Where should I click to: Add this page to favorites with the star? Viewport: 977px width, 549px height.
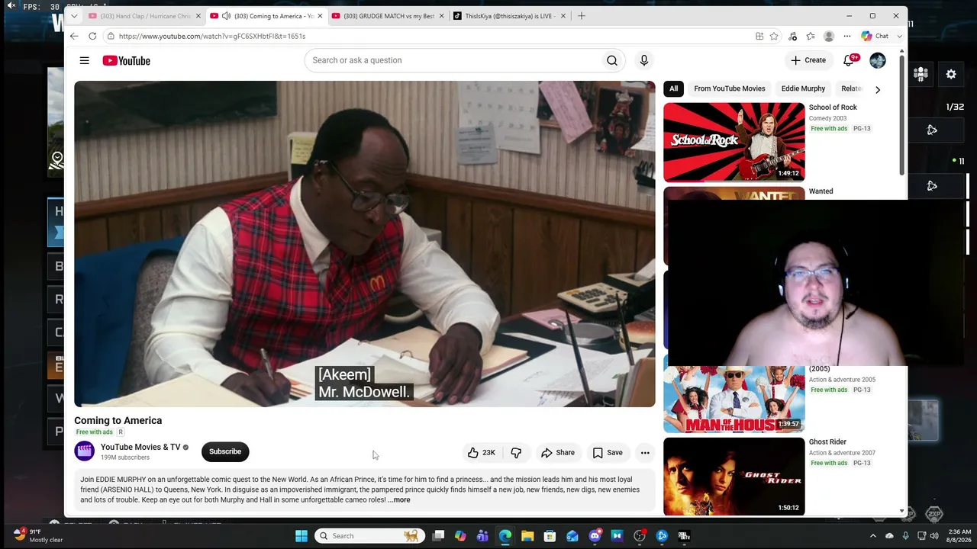774,36
